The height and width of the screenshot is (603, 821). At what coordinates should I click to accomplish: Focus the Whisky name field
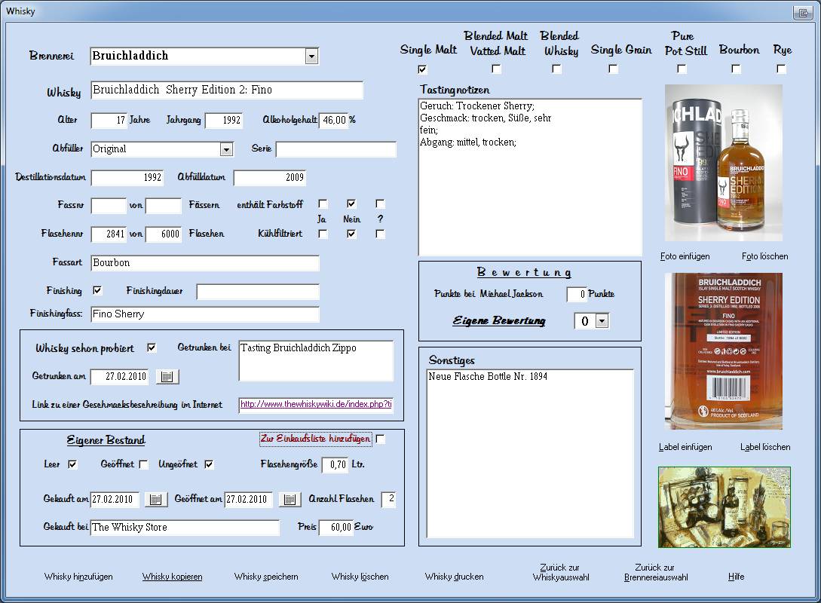click(x=227, y=90)
